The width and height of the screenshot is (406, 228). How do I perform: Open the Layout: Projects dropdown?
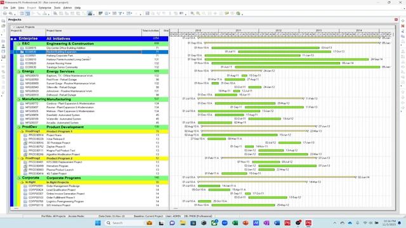pyautogui.click(x=24, y=27)
